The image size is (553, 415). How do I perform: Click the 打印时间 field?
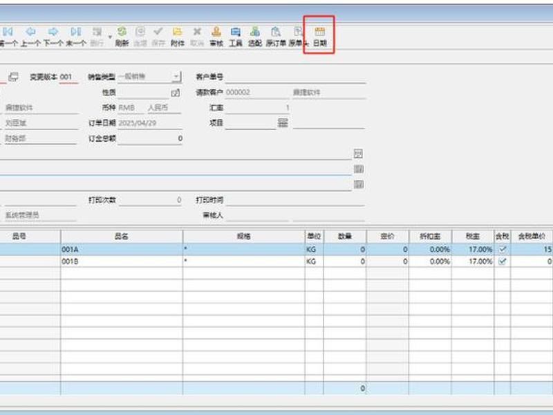(x=295, y=200)
